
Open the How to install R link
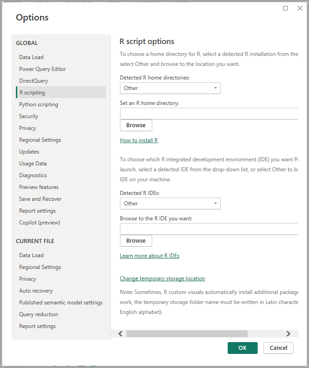tap(139, 140)
